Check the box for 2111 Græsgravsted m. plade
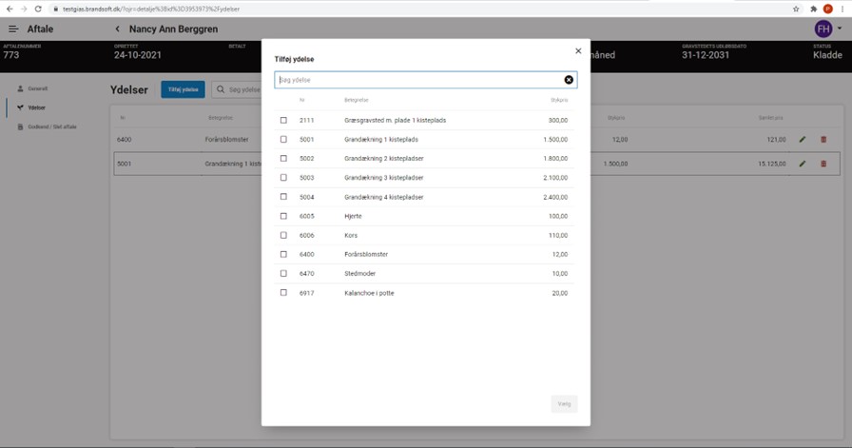This screenshot has width=852, height=448. click(283, 120)
